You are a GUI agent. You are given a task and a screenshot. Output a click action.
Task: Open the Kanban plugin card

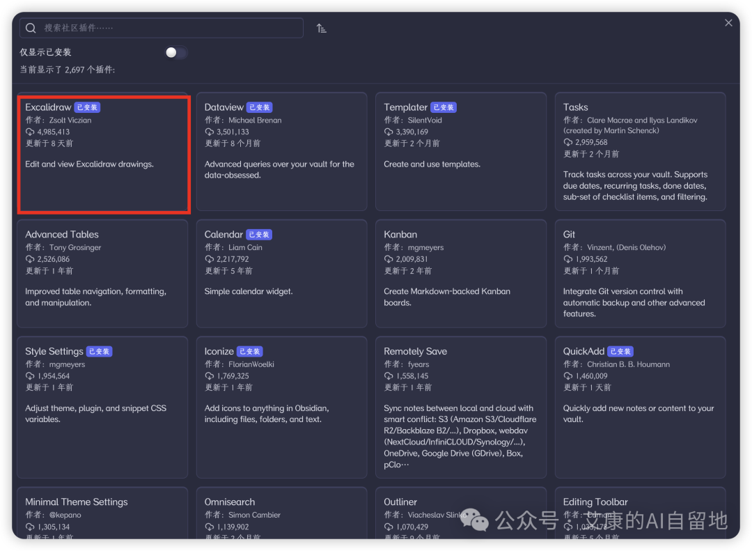pos(461,274)
